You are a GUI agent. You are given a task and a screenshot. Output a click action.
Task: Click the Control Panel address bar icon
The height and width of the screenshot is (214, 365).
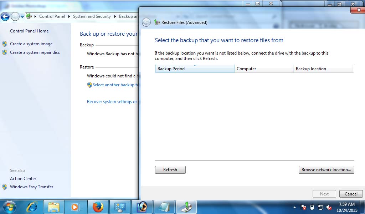[29, 16]
